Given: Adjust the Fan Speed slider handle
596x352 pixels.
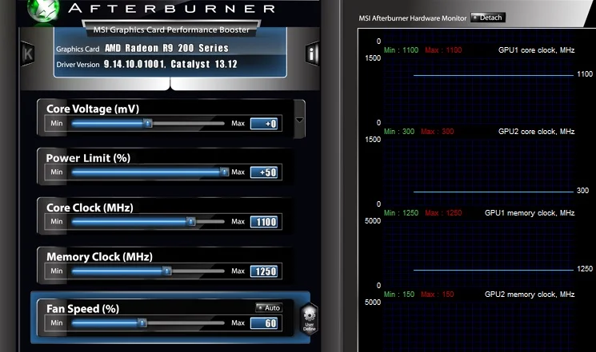Looking at the screenshot, I should pyautogui.click(x=142, y=322).
